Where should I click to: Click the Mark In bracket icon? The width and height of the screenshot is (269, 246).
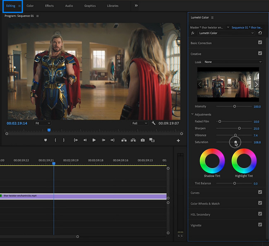click(x=55, y=140)
